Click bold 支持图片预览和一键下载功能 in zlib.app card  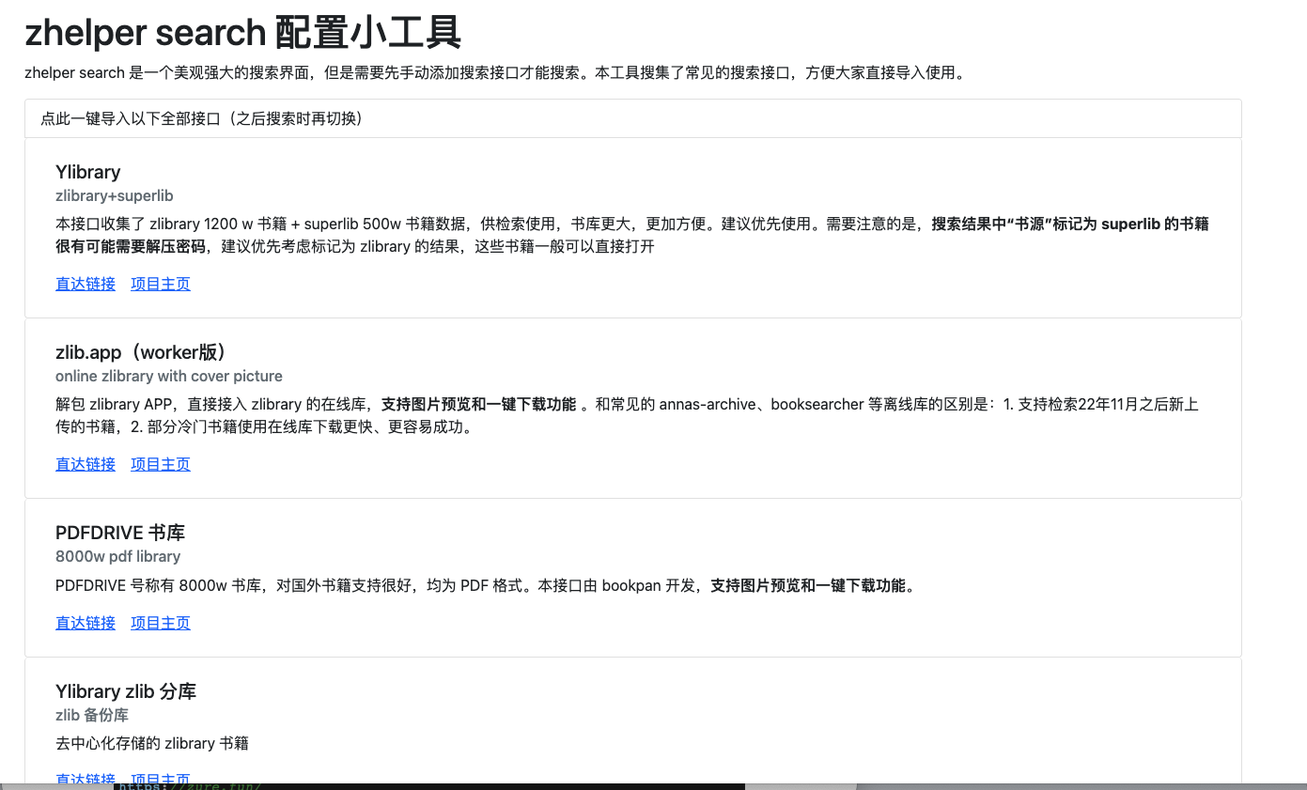[x=478, y=405]
